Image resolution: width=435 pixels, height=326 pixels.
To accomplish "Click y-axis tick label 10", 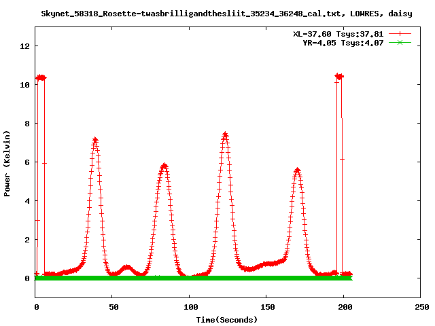I will point(24,85).
